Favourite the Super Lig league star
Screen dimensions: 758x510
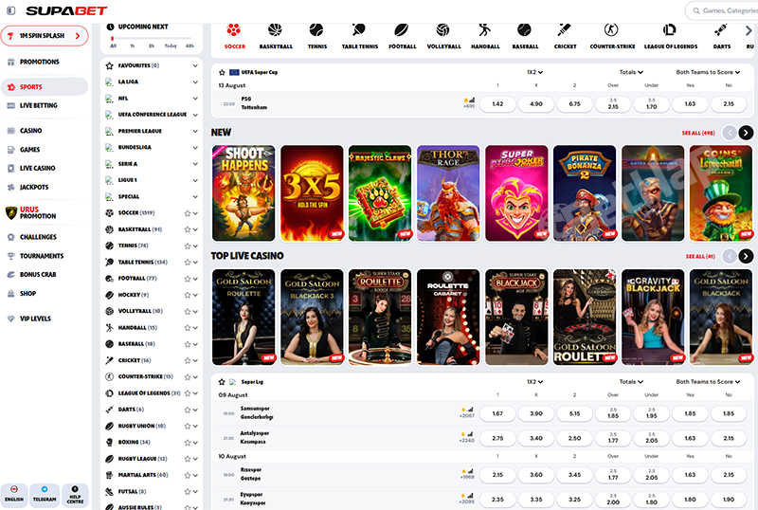[222, 382]
